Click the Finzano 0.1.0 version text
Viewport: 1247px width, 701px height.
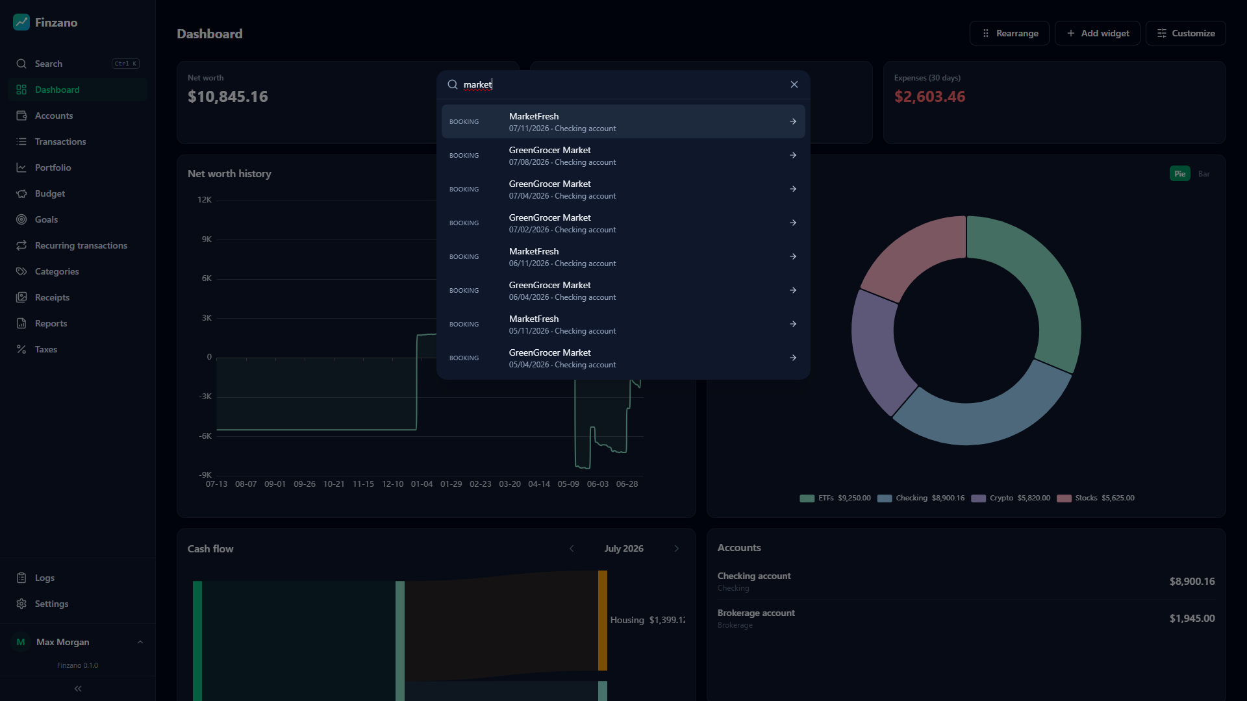click(77, 665)
